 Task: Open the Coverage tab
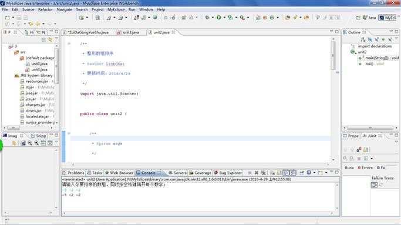(x=200, y=173)
